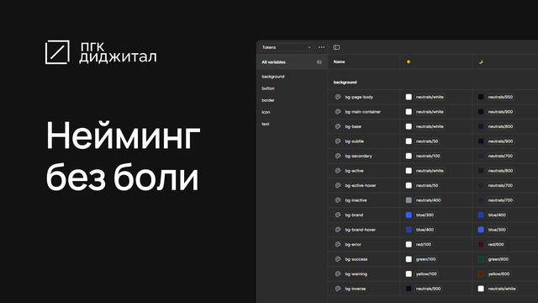Click the color variable icon for bg-active-hover
538x303 pixels.
tap(338, 186)
